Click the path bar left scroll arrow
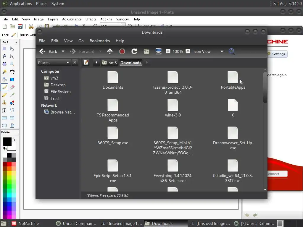Screen dimensions: 303x227 pyautogui.click(x=96, y=63)
